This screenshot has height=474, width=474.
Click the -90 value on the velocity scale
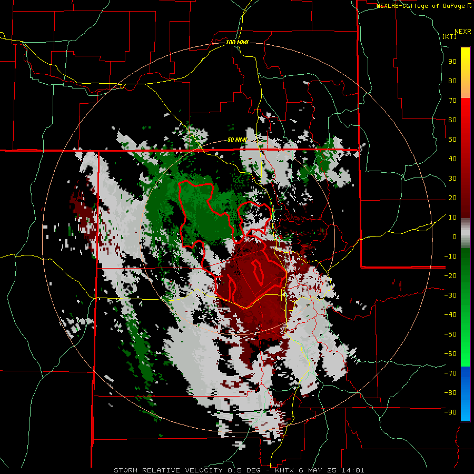click(x=450, y=412)
